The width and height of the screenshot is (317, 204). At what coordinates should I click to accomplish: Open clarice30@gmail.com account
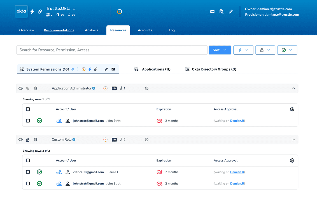88,172
